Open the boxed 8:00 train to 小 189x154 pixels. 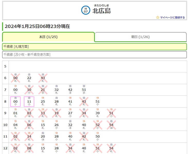coord(15,101)
